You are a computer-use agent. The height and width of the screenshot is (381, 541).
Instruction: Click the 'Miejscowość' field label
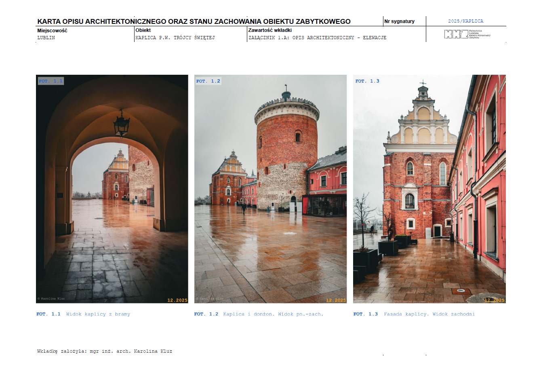[x=52, y=31]
